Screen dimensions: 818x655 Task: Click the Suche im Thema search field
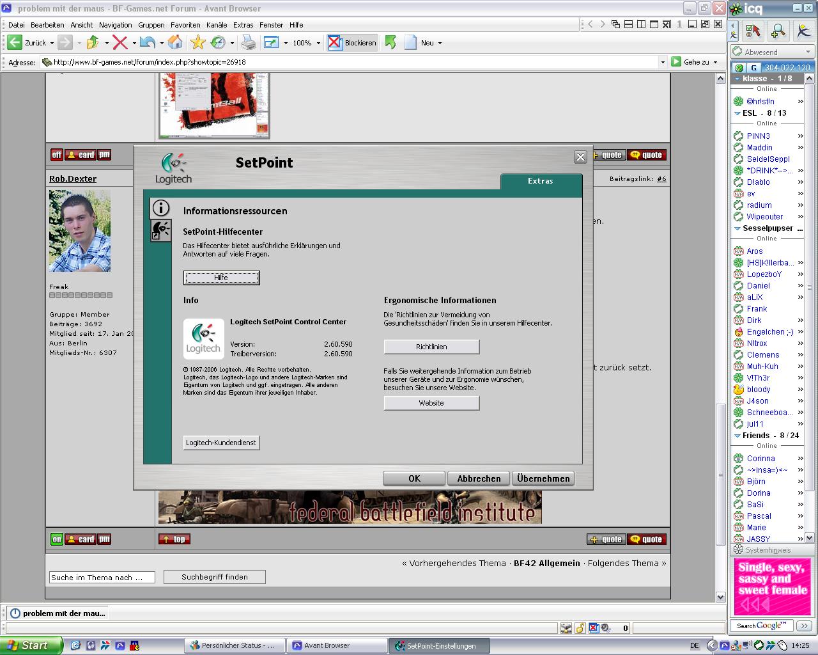pyautogui.click(x=102, y=578)
